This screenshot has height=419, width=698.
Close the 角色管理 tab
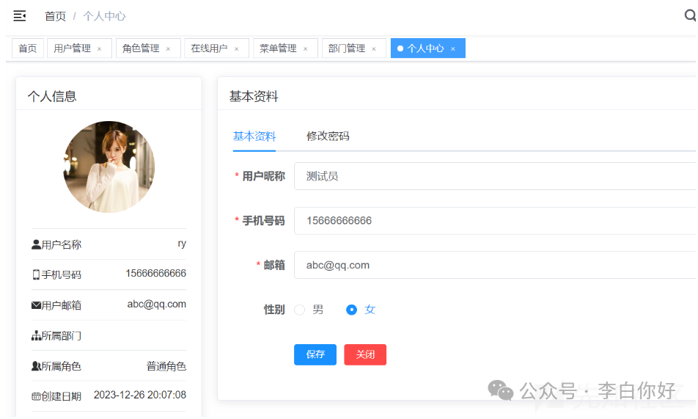(x=169, y=49)
